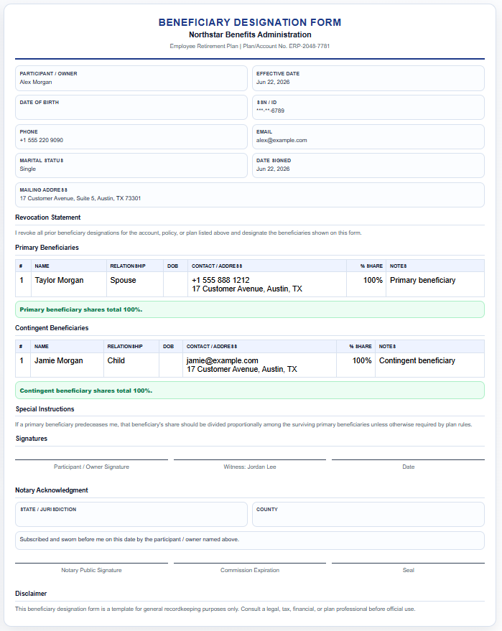Click the Notary Acknowledgment heading
The height and width of the screenshot is (631, 502).
[52, 490]
